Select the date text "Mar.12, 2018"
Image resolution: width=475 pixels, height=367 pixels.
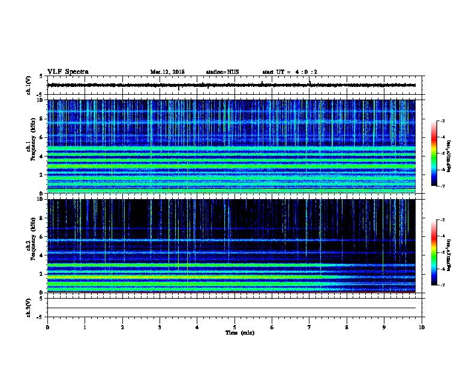tap(167, 72)
